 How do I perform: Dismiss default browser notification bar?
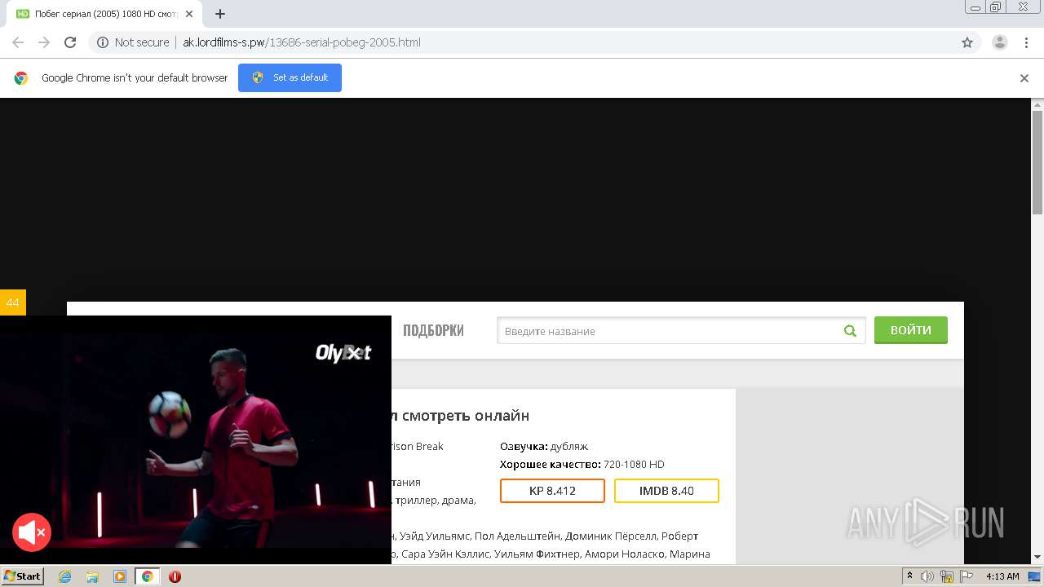coord(1024,78)
